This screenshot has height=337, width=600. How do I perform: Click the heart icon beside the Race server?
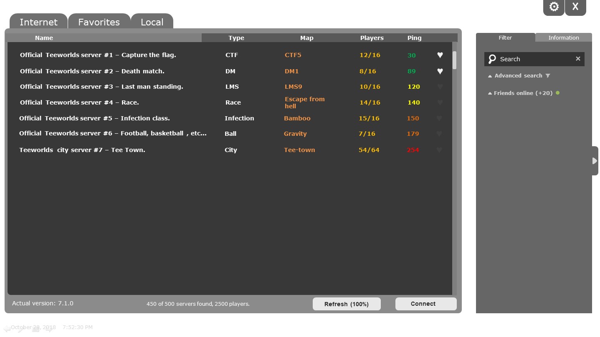point(440,102)
